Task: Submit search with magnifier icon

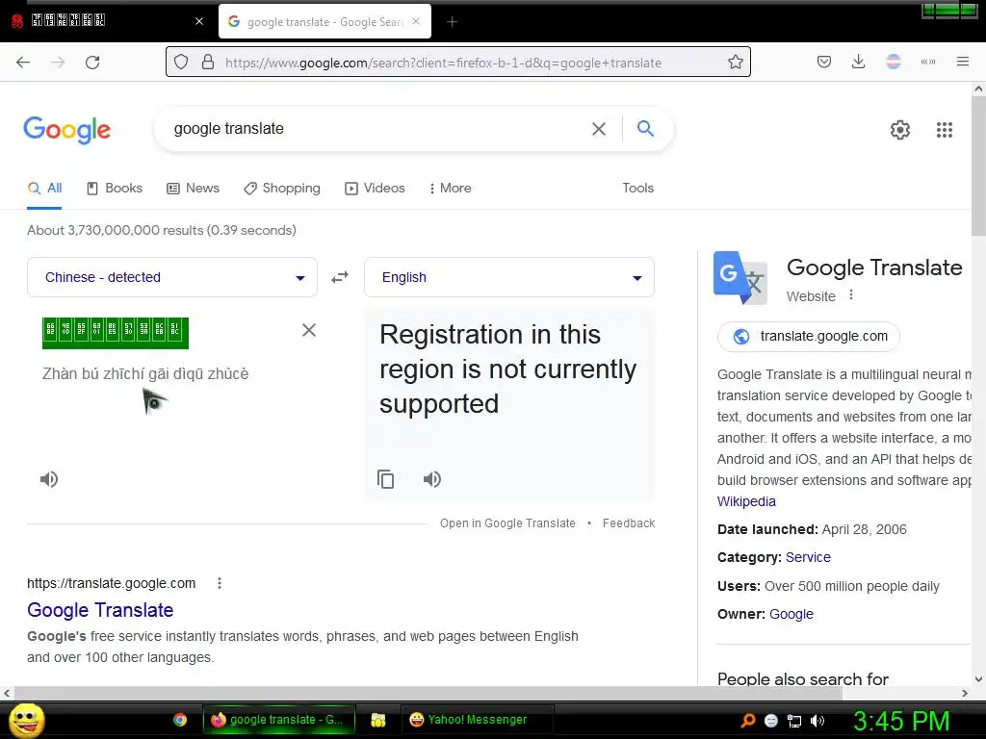Action: click(x=645, y=128)
